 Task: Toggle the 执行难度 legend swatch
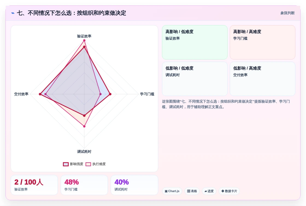(88, 164)
